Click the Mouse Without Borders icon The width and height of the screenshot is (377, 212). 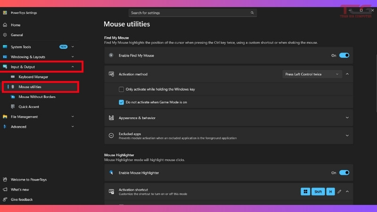pyautogui.click(x=13, y=97)
